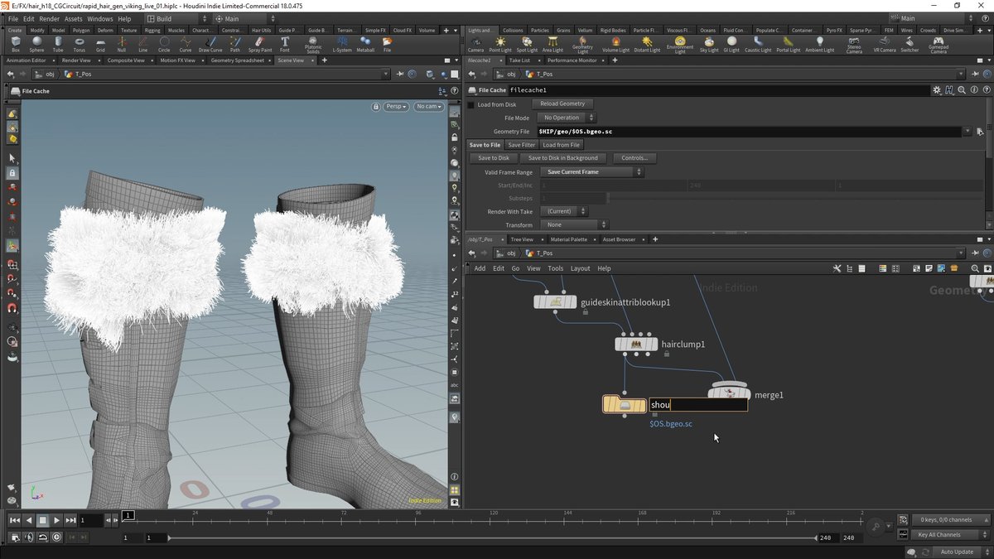Viewport: 994px width, 559px height.
Task: Click the Torus shelf tool
Action: tap(80, 43)
